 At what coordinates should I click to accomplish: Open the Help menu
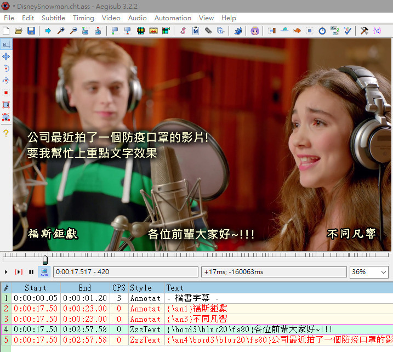pyautogui.click(x=229, y=18)
